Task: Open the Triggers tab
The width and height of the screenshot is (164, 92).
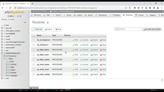Action: click(151, 15)
